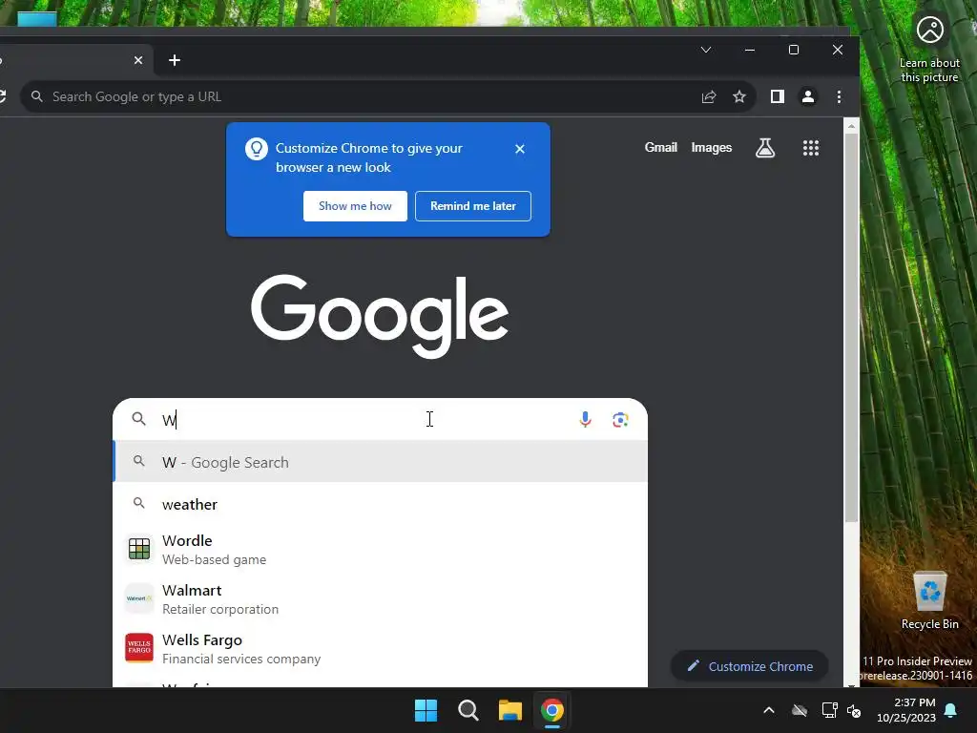Select the Wells Fargo suggestion
977x733 pixels.
click(x=380, y=649)
